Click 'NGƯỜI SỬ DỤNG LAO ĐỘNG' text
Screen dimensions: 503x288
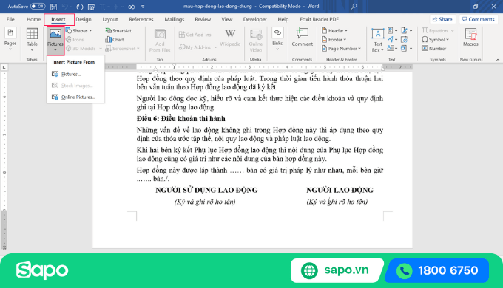coord(206,191)
